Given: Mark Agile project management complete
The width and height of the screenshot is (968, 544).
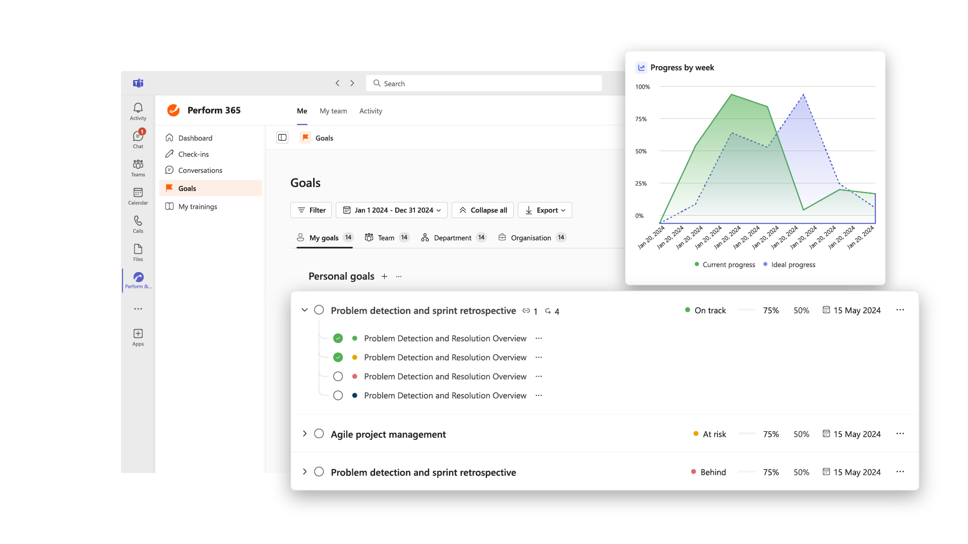Looking at the screenshot, I should 319,434.
